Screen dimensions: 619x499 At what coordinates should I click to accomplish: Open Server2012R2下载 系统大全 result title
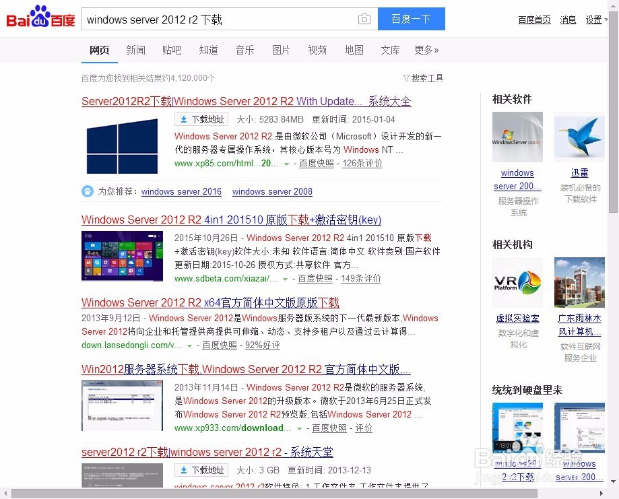click(247, 101)
